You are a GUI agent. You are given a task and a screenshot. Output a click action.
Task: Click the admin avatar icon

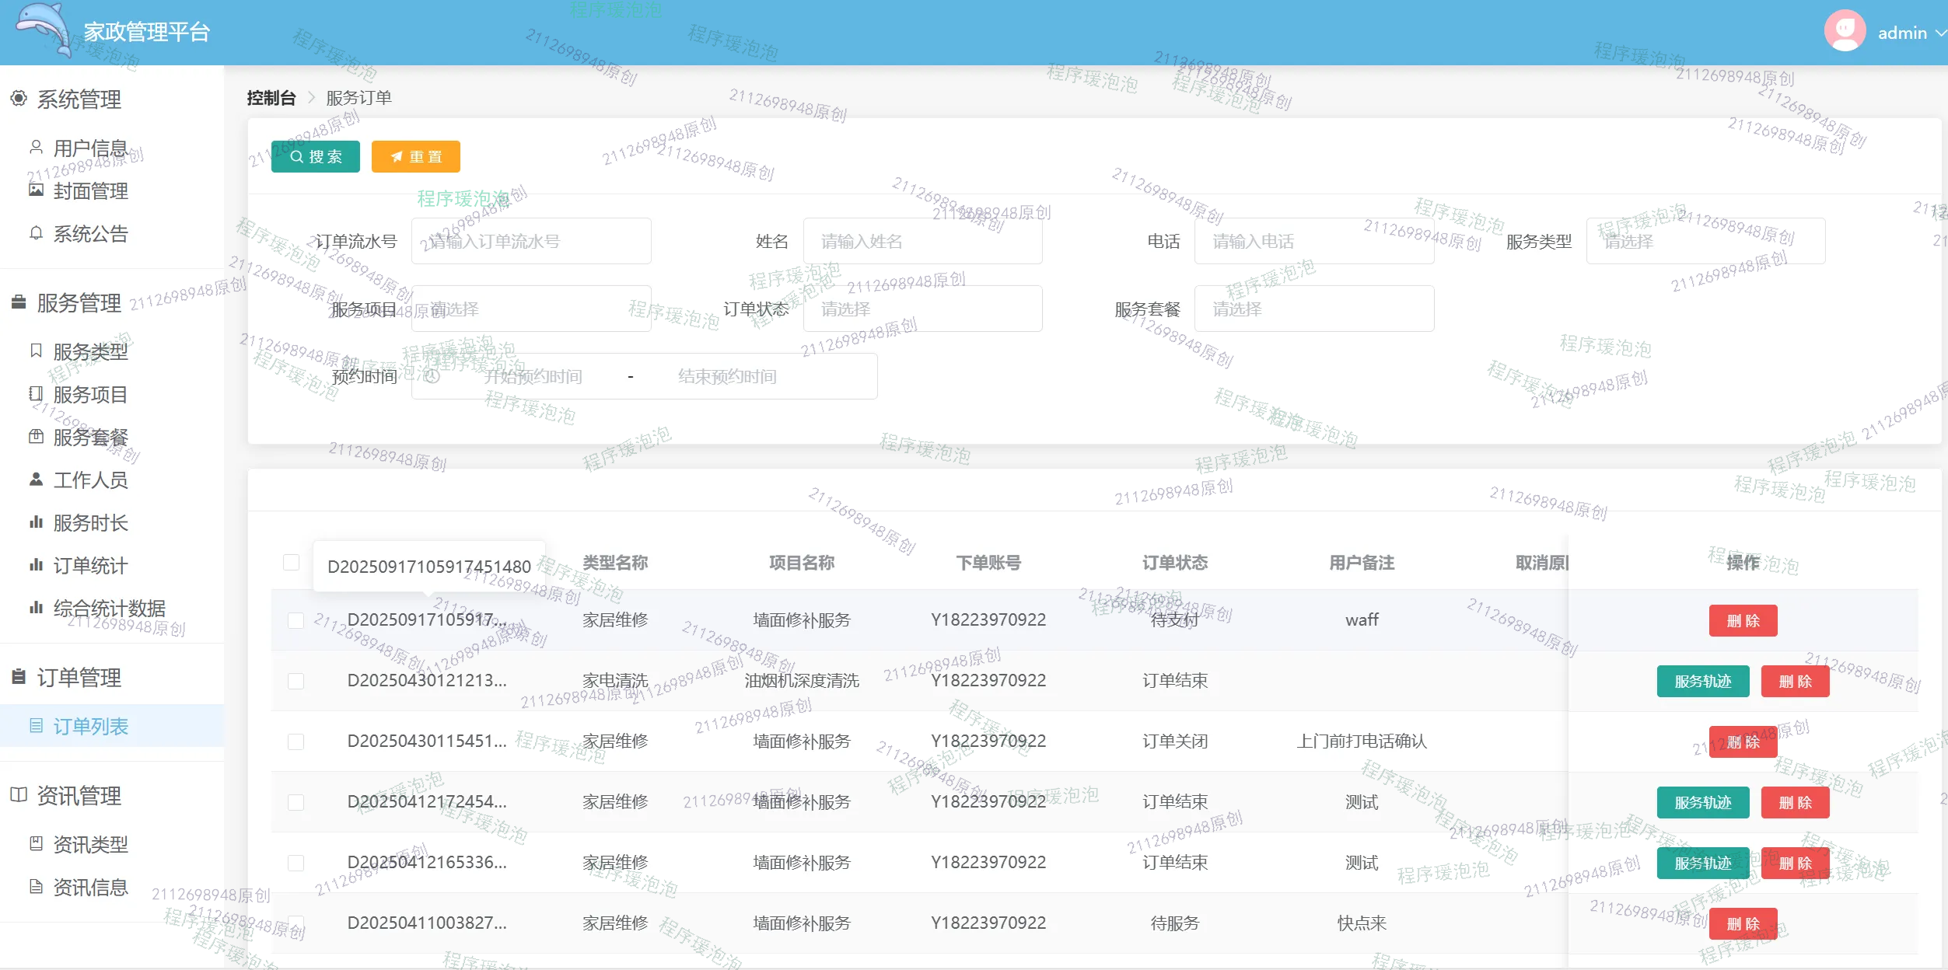(1844, 31)
